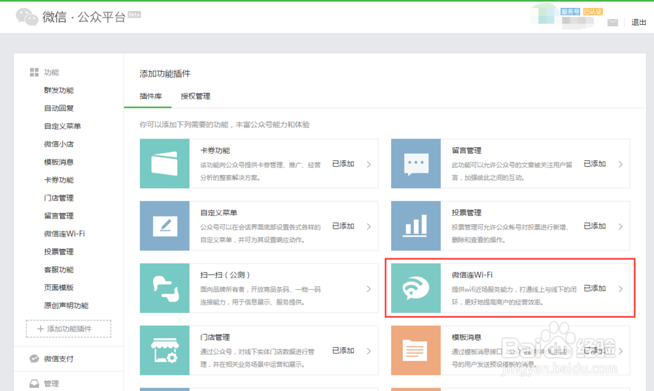This screenshot has height=391, width=654.
Task: Expand the 扫一扫（公测） card arrow
Action: (369, 289)
